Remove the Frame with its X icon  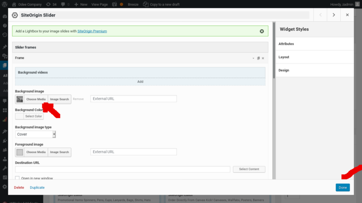(263, 58)
